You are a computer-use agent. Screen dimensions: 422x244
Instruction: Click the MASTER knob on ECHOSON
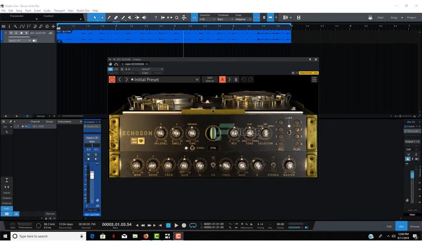point(289,165)
